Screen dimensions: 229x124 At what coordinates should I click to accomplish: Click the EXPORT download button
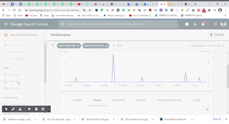point(217,35)
